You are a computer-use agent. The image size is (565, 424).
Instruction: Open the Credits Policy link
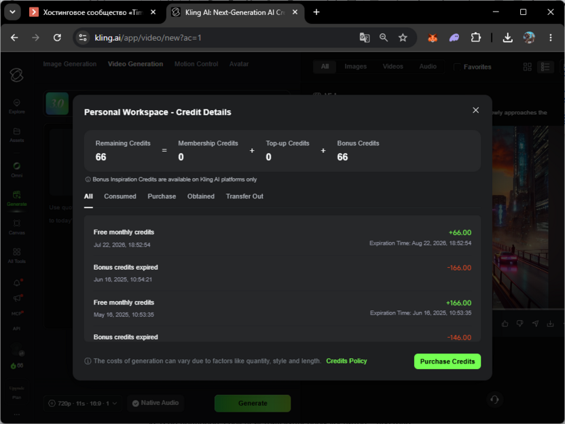(x=346, y=361)
